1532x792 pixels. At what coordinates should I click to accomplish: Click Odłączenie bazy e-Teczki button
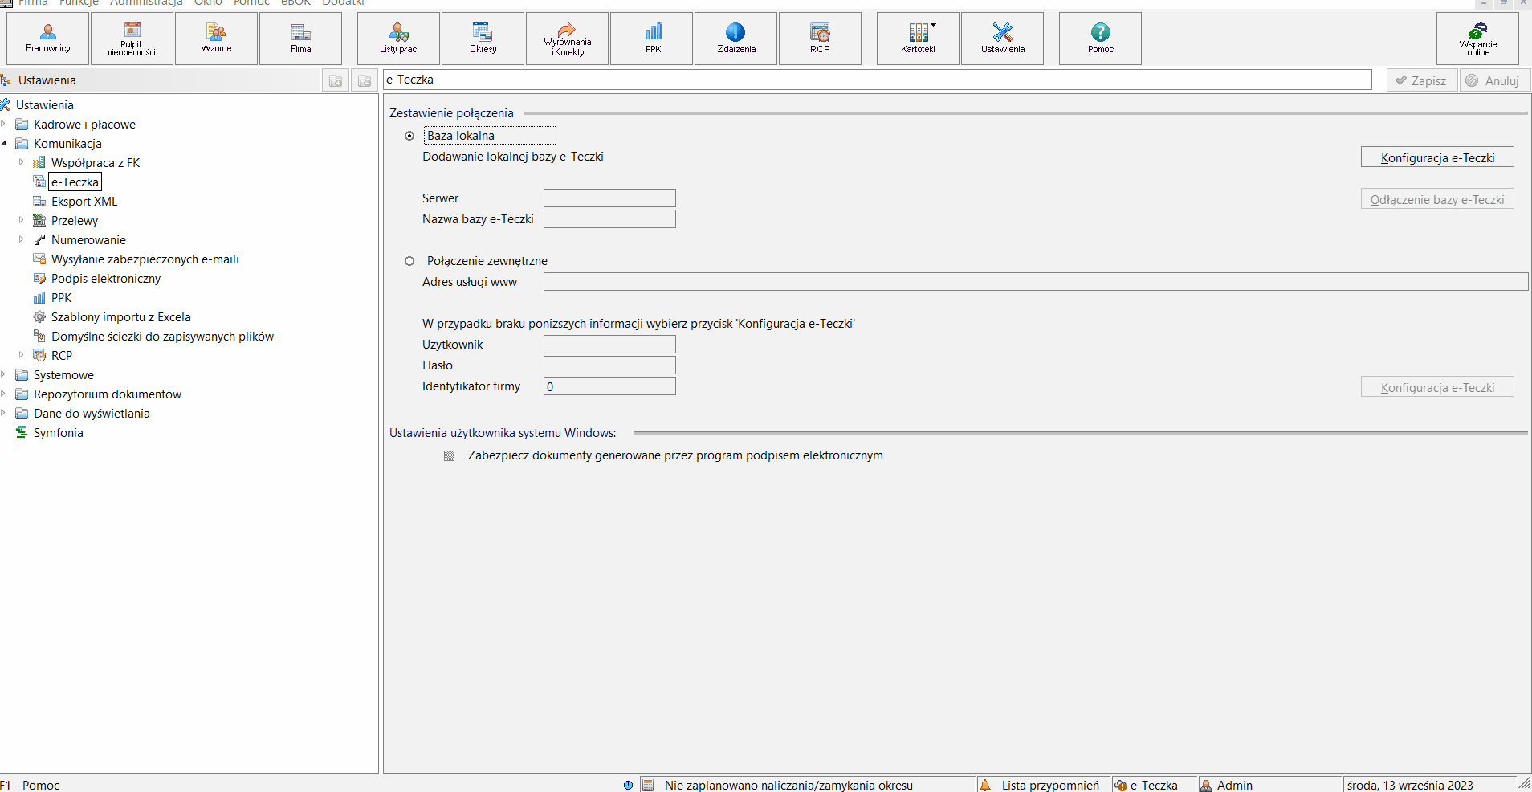tap(1437, 199)
